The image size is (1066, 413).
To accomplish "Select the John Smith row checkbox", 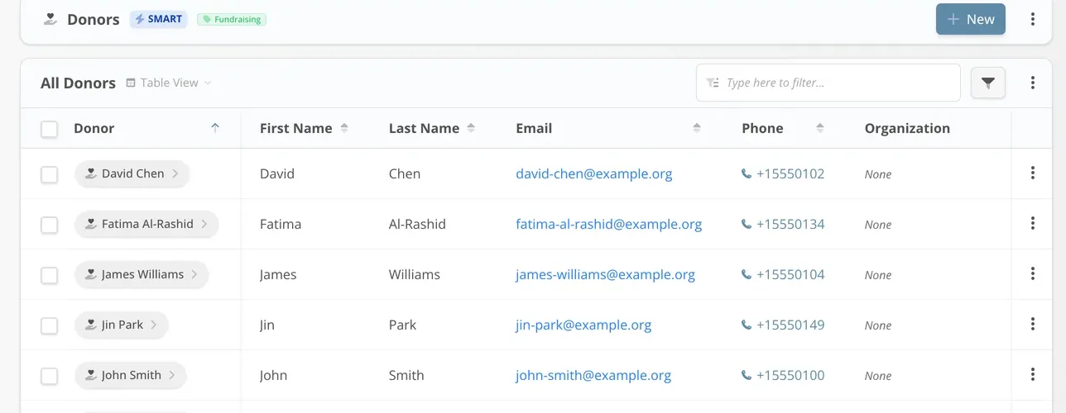I will (50, 376).
